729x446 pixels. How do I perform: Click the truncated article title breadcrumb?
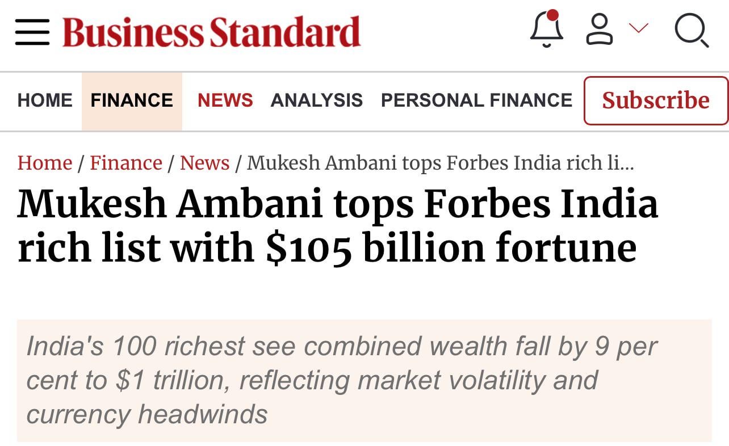(x=441, y=163)
